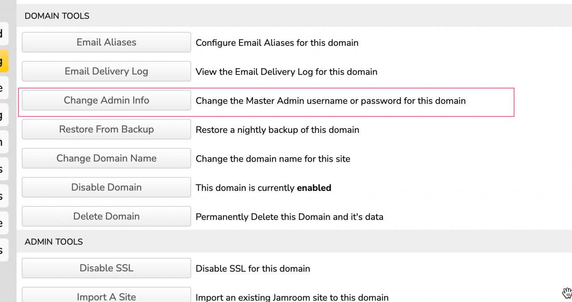View the Email Delivery Log

(106, 71)
